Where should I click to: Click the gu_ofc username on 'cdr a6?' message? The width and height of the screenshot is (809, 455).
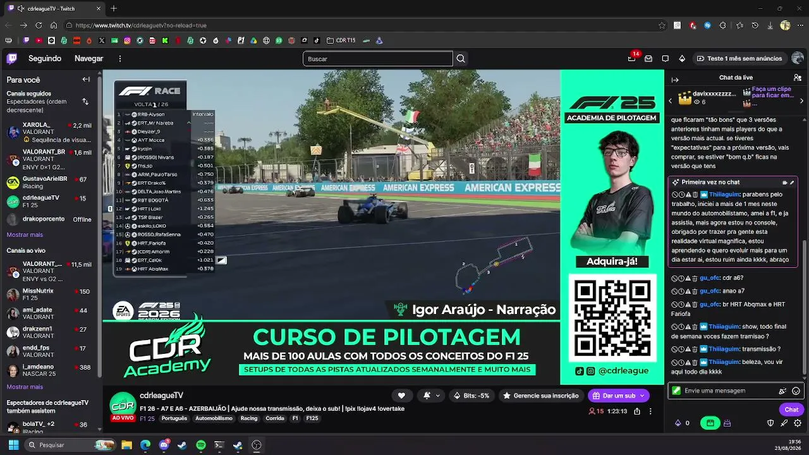point(710,277)
